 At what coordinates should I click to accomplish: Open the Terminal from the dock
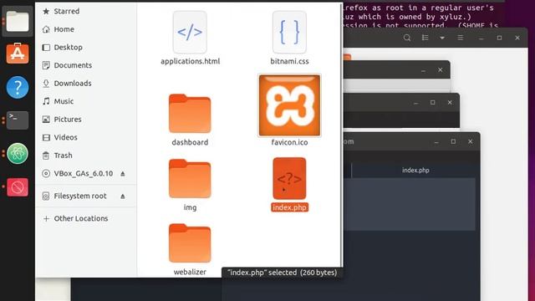pyautogui.click(x=18, y=120)
